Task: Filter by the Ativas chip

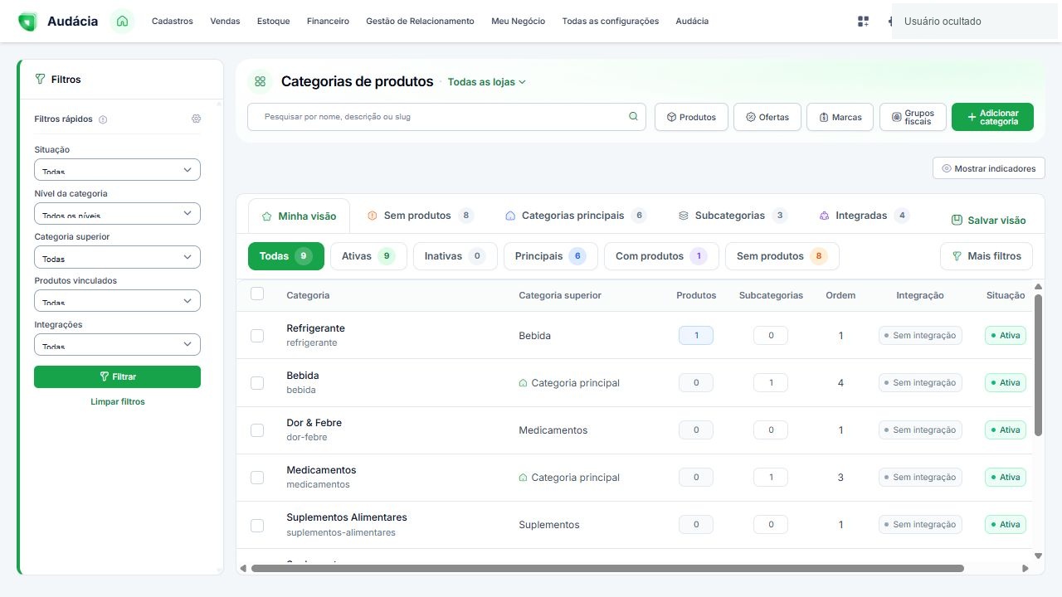Action: [x=368, y=256]
